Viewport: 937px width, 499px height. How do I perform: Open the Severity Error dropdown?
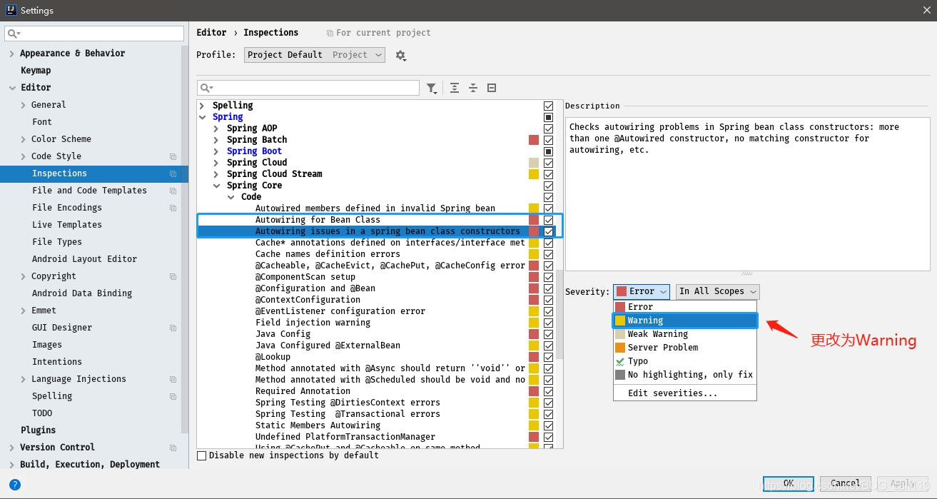(641, 291)
